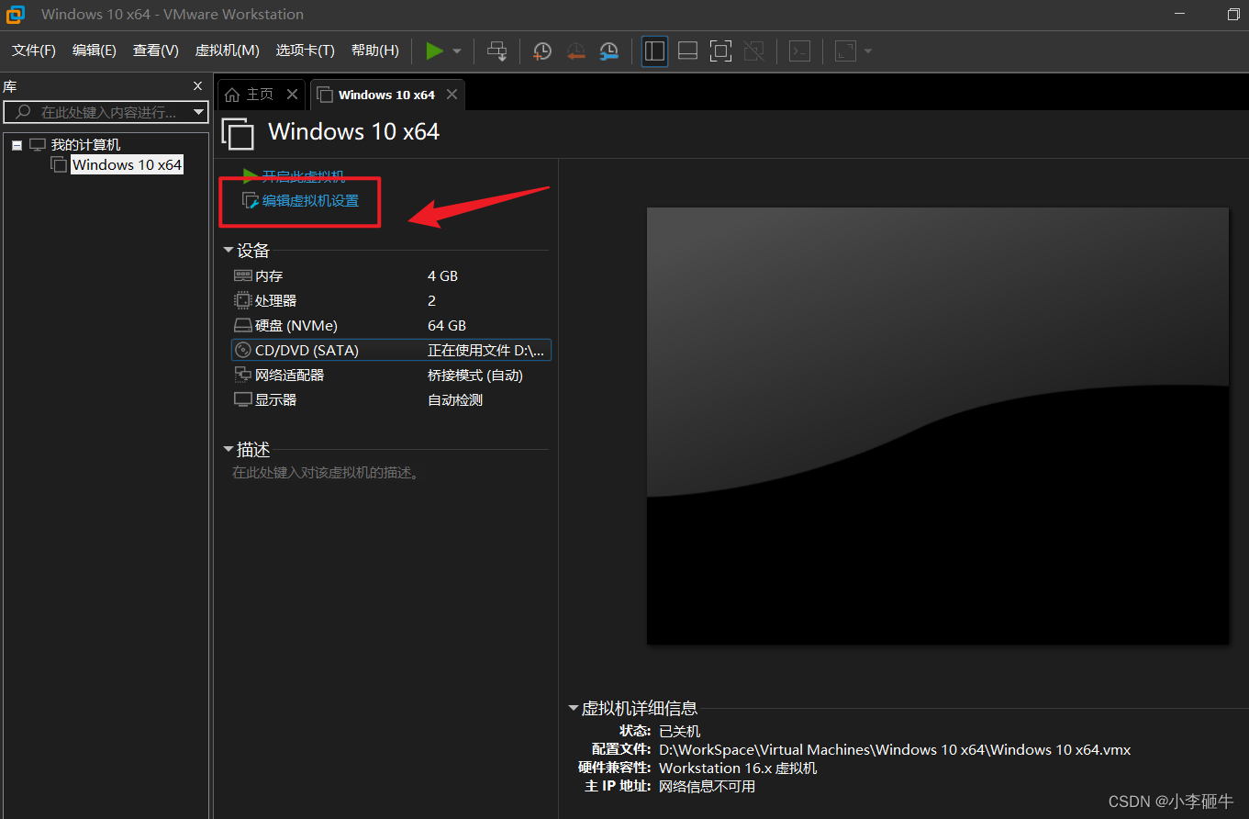1249x819 pixels.
Task: Click Send Ctrl+Alt+Del toolbar icon
Action: pyautogui.click(x=496, y=50)
